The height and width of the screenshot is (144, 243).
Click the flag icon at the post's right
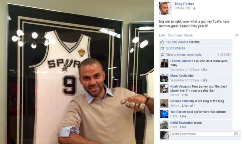(237, 36)
